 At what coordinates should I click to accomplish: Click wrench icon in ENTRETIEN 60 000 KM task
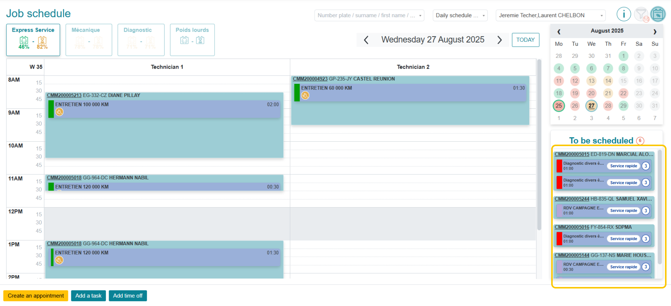[x=305, y=96]
